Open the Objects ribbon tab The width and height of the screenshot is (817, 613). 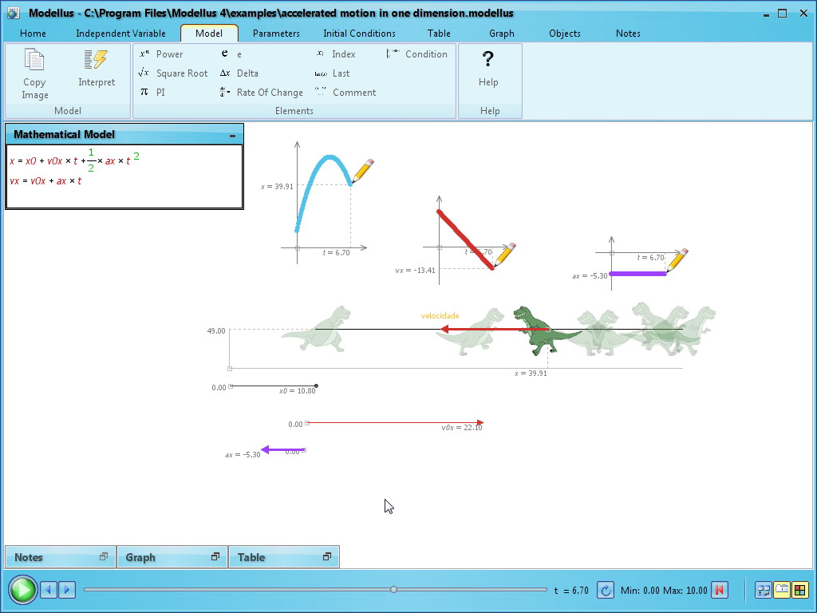565,34
